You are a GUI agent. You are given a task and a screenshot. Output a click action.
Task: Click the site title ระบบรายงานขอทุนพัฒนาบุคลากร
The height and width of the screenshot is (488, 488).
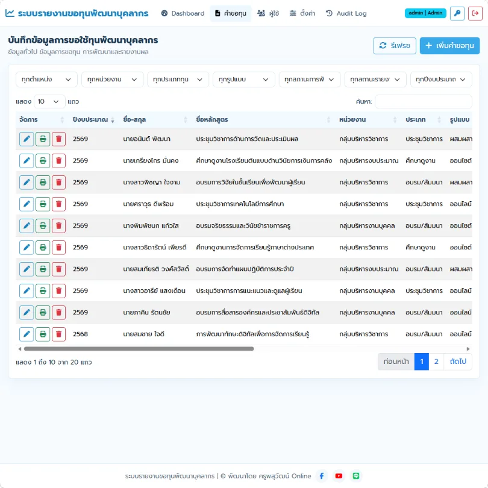pyautogui.click(x=77, y=13)
